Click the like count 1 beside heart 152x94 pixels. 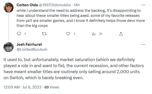coord(74,34)
